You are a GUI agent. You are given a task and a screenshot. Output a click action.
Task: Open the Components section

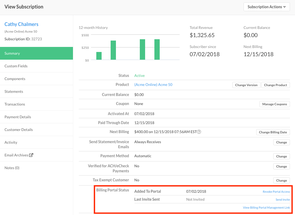pyautogui.click(x=15, y=78)
